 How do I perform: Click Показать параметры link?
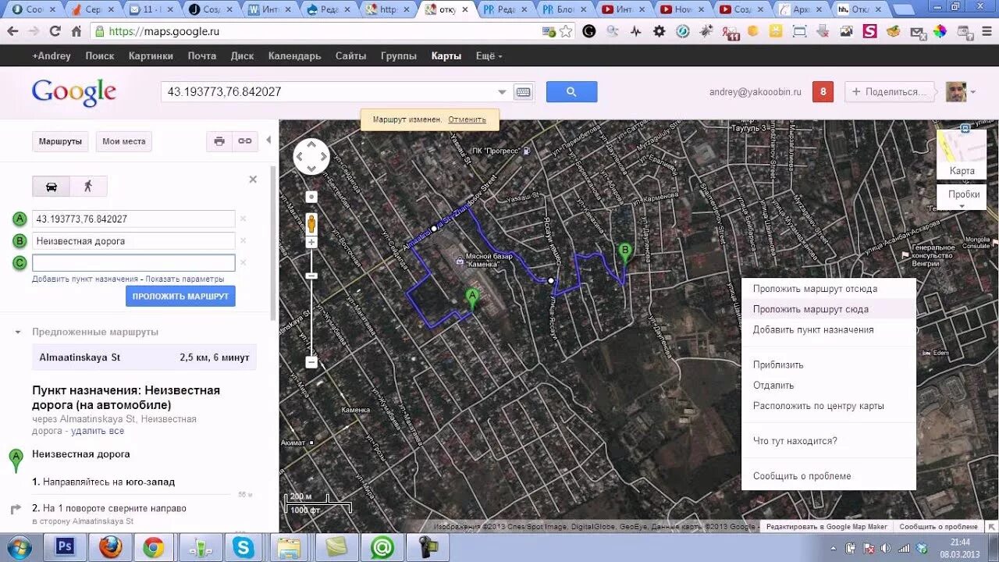point(184,279)
